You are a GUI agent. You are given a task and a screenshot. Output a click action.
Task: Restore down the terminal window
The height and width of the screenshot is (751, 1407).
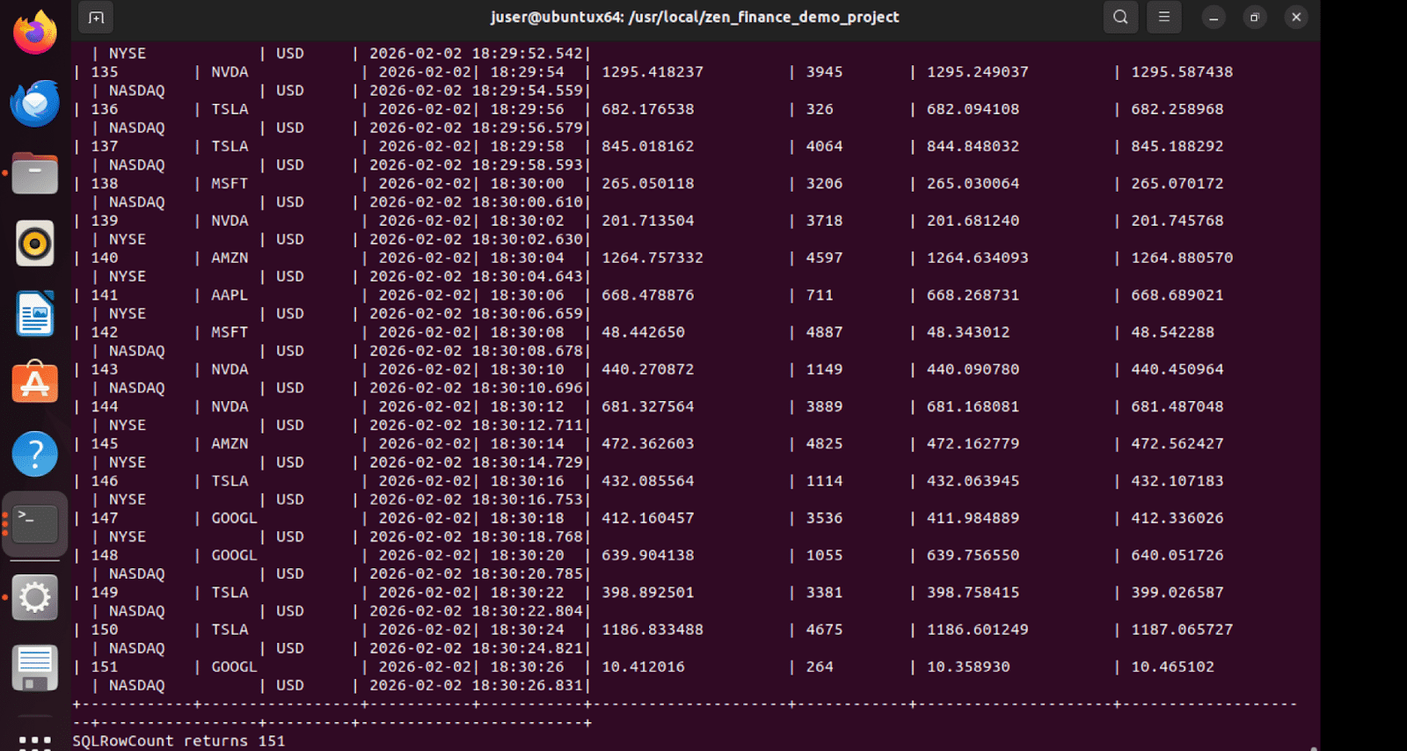coord(1255,18)
